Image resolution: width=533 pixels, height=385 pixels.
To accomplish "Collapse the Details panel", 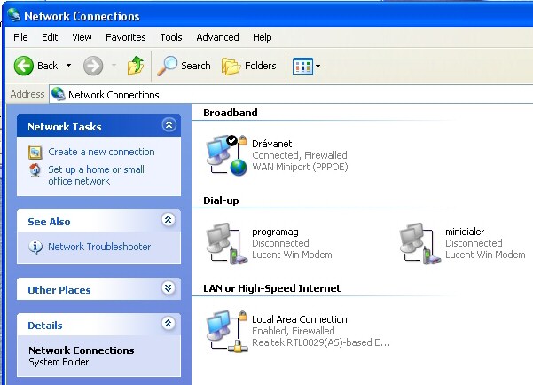I will (x=169, y=323).
